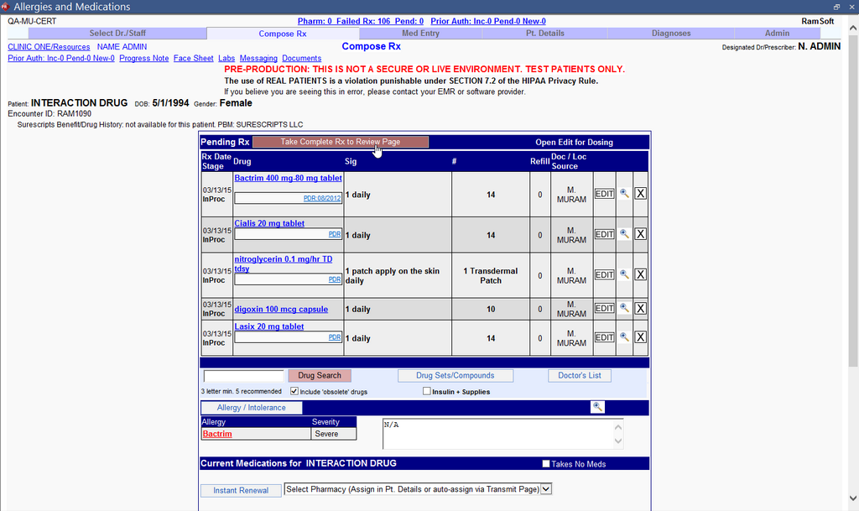
Task: Open magnifier icon in Allergy / Intolerance bar
Action: pos(597,407)
